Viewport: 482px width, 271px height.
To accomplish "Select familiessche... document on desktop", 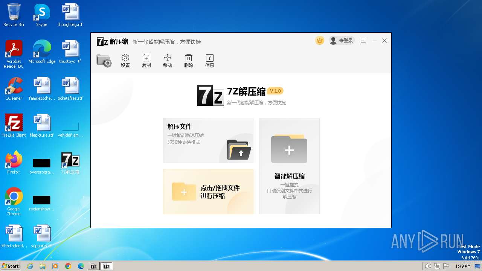I will pyautogui.click(x=42, y=89).
